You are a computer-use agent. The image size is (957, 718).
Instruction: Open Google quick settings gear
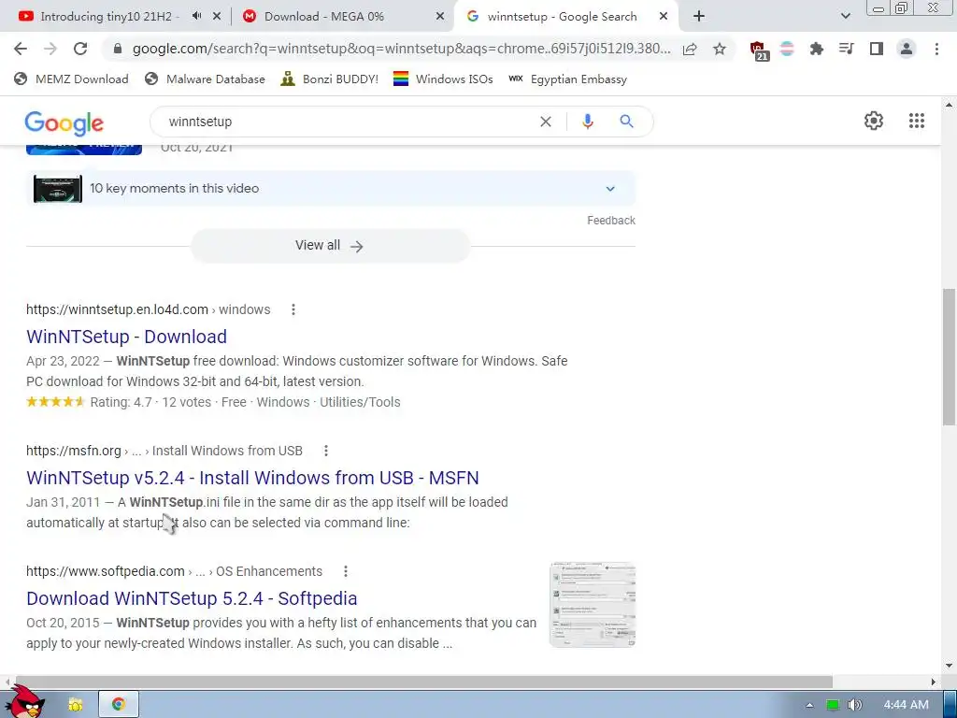tap(874, 121)
